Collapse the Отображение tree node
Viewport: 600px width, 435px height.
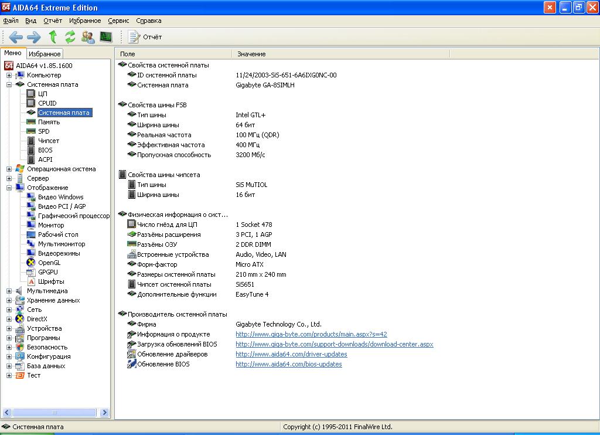click(x=9, y=188)
